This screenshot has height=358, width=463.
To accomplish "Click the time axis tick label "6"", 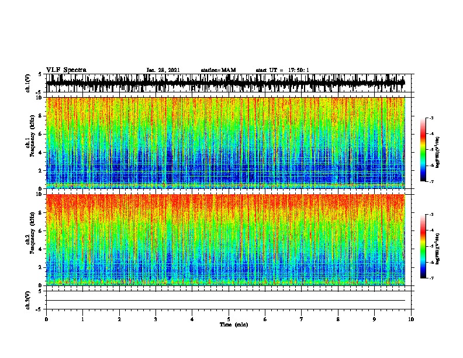I will coord(265,319).
